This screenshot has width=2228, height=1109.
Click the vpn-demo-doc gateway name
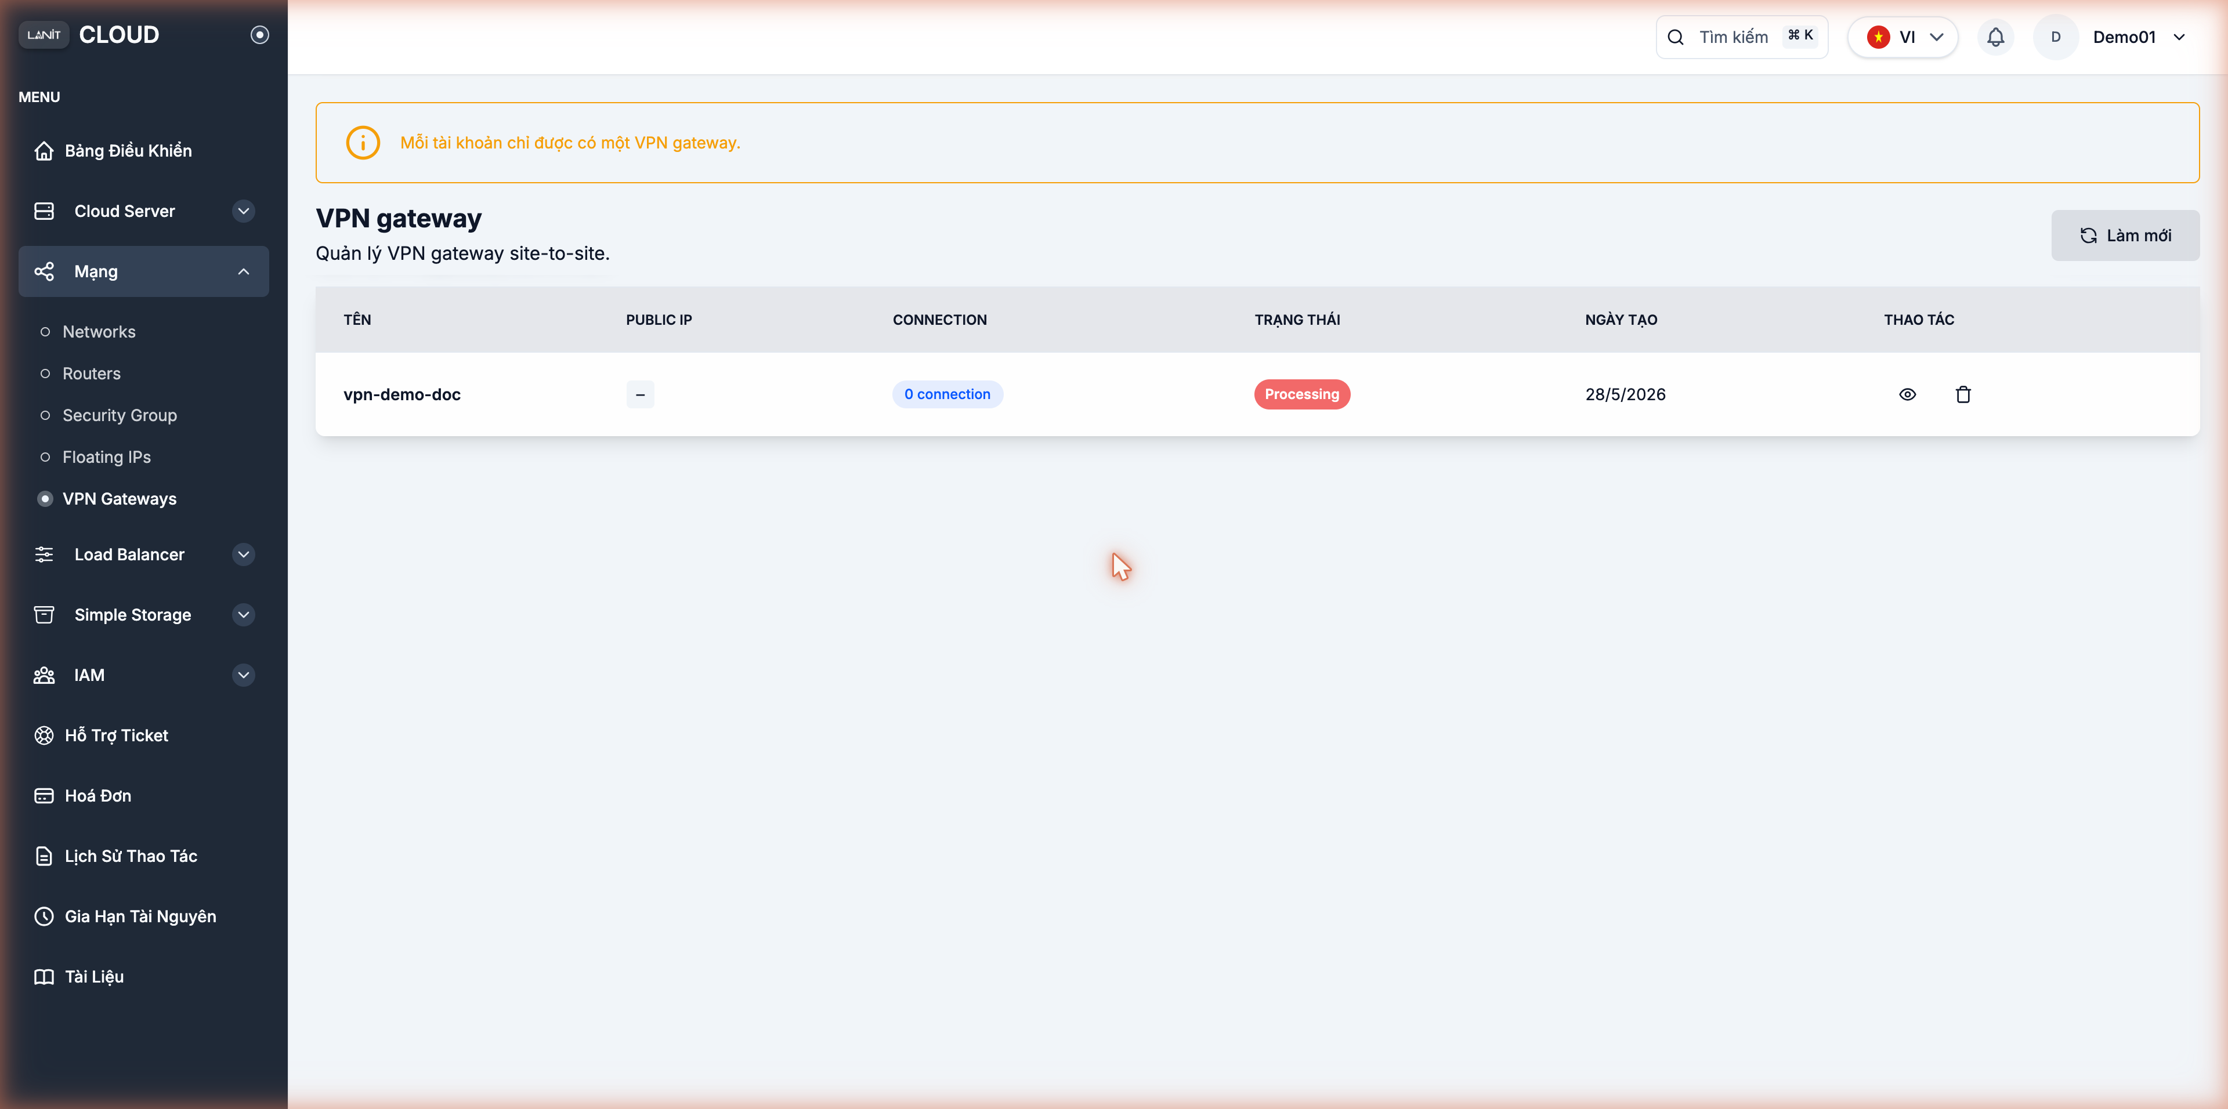pyautogui.click(x=402, y=394)
